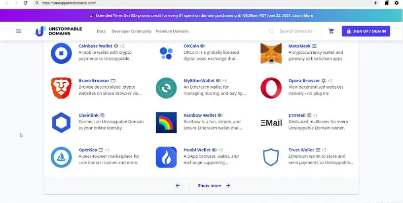Click the Opera Browser logo
Viewport: 403px width, 203px height.
tap(271, 88)
